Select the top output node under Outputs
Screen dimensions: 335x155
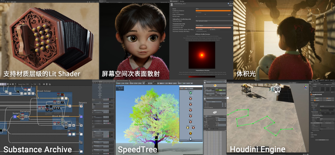(81, 106)
